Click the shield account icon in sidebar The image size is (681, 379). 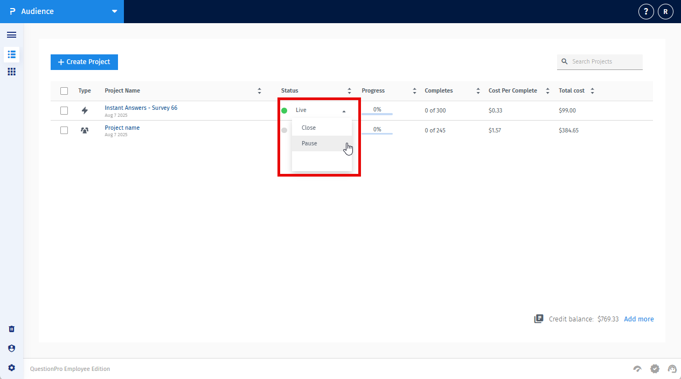[x=11, y=348]
